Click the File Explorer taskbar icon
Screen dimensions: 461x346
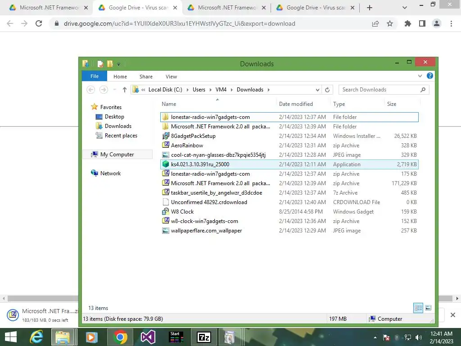63,337
